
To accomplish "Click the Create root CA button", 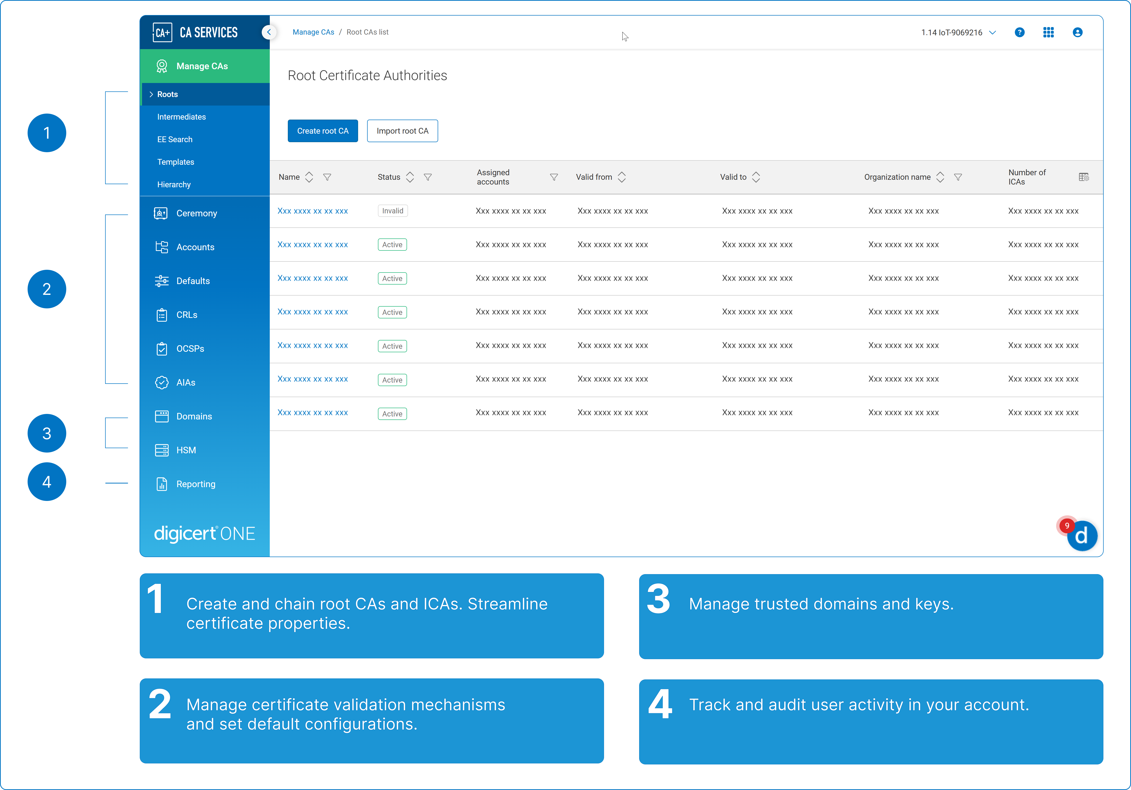I will point(323,131).
